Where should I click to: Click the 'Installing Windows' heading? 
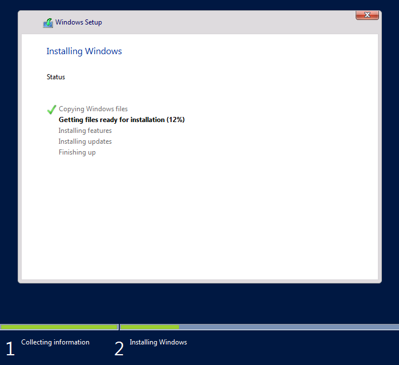tap(84, 51)
